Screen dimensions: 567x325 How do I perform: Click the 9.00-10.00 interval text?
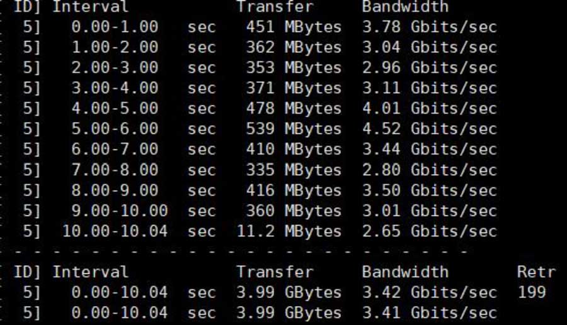119,211
